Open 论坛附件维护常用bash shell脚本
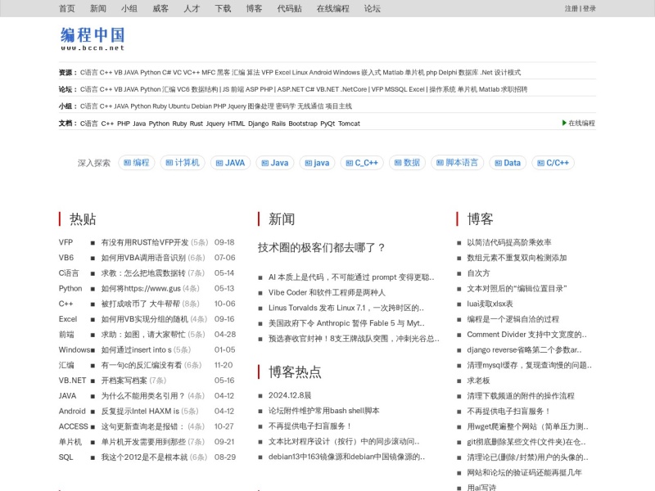The width and height of the screenshot is (655, 491). 323,411
